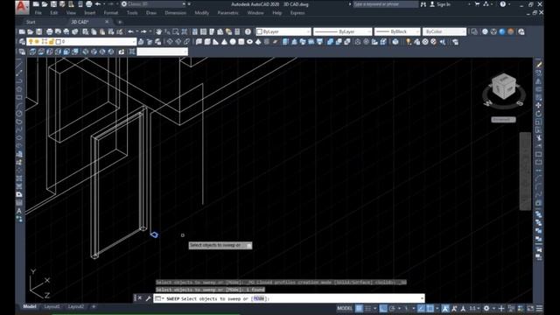The width and height of the screenshot is (560, 315).
Task: Open the File menu
Action: point(38,13)
